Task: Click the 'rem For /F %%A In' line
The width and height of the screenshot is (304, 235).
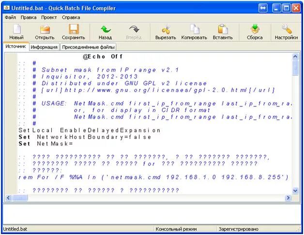Action: pyautogui.click(x=153, y=177)
